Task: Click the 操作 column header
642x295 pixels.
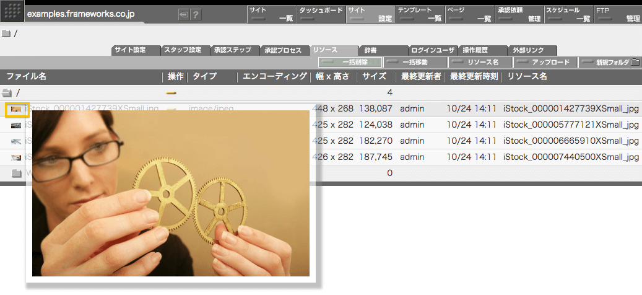Action: pyautogui.click(x=176, y=77)
